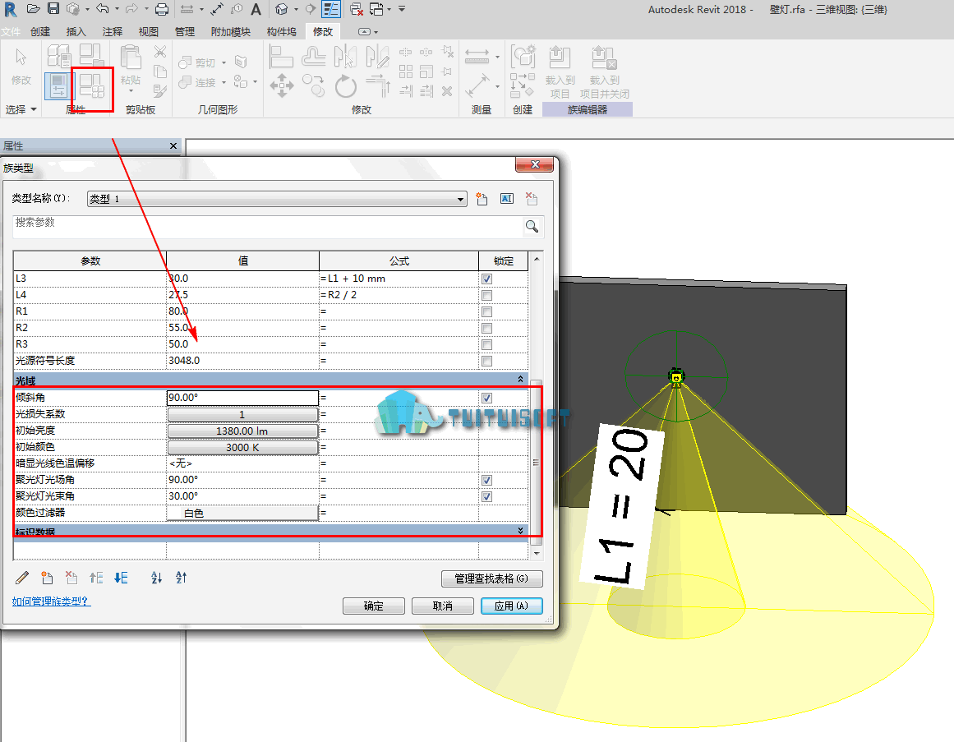Open file from quick access toolbar
Viewport: 954px width, 742px height.
[34, 9]
